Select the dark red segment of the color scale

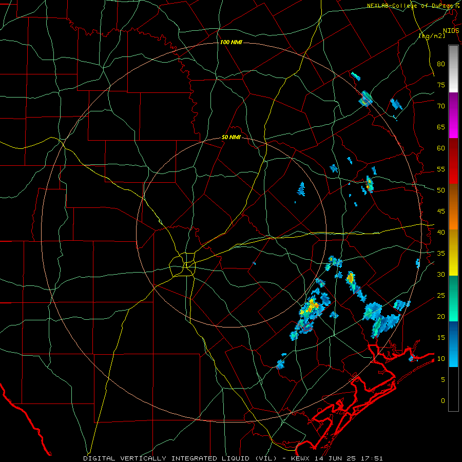click(453, 161)
